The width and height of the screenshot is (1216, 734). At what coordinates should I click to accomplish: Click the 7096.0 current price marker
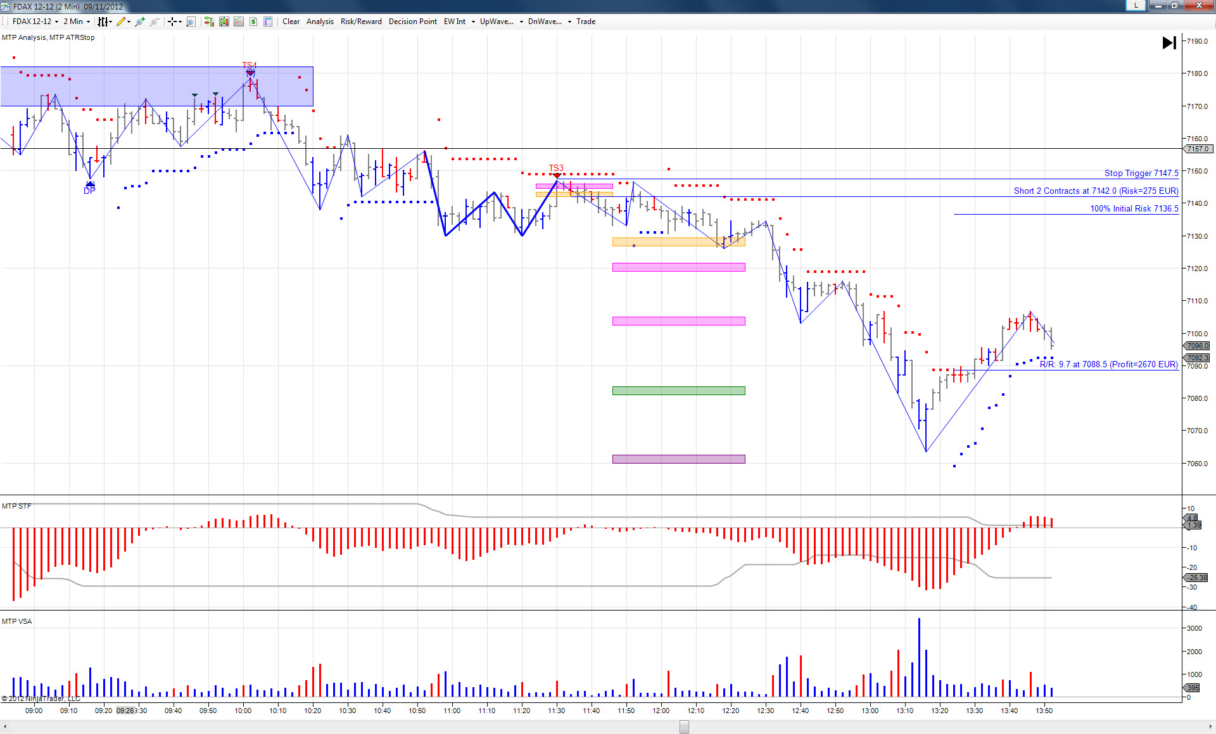1197,346
